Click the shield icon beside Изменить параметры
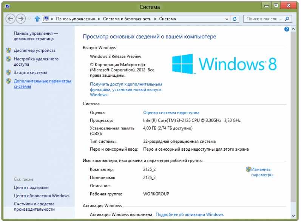The image size is (301, 222). (x=248, y=169)
